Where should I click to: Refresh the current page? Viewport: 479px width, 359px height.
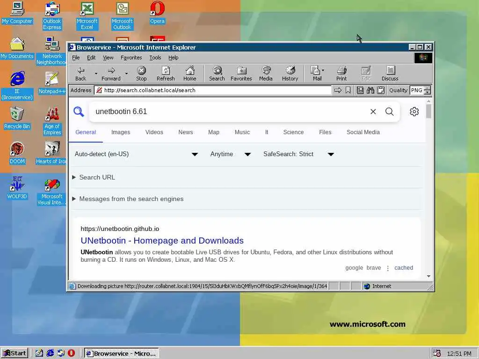[166, 73]
